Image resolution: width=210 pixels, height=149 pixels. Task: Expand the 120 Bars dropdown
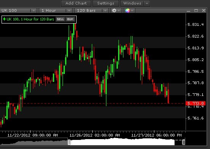pyautogui.click(x=105, y=11)
